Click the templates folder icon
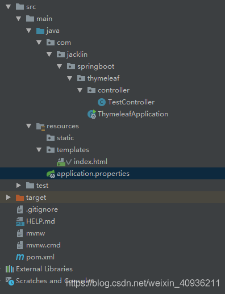 coord(51,150)
